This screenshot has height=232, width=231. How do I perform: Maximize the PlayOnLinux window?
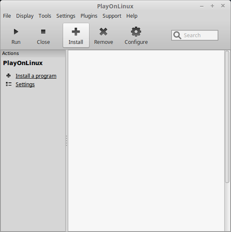point(212,6)
